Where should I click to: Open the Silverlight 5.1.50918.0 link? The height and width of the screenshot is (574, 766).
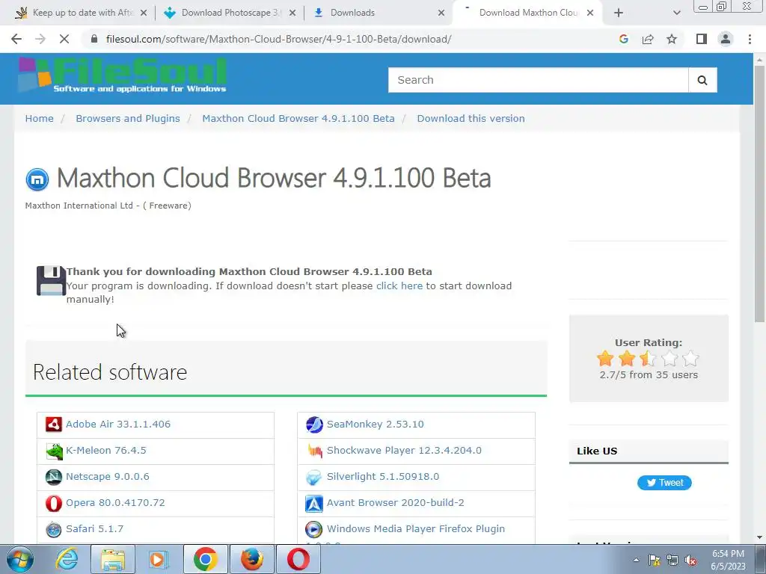pyautogui.click(x=383, y=477)
